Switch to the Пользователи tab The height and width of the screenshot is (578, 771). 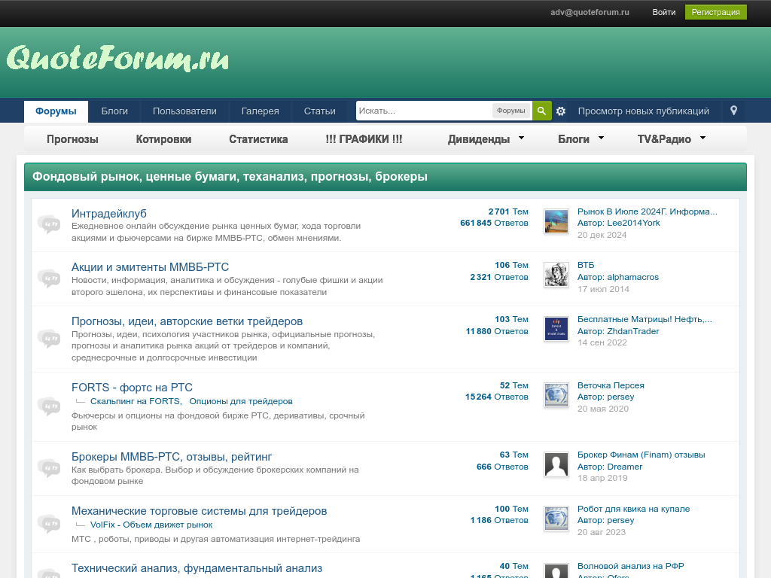(184, 111)
